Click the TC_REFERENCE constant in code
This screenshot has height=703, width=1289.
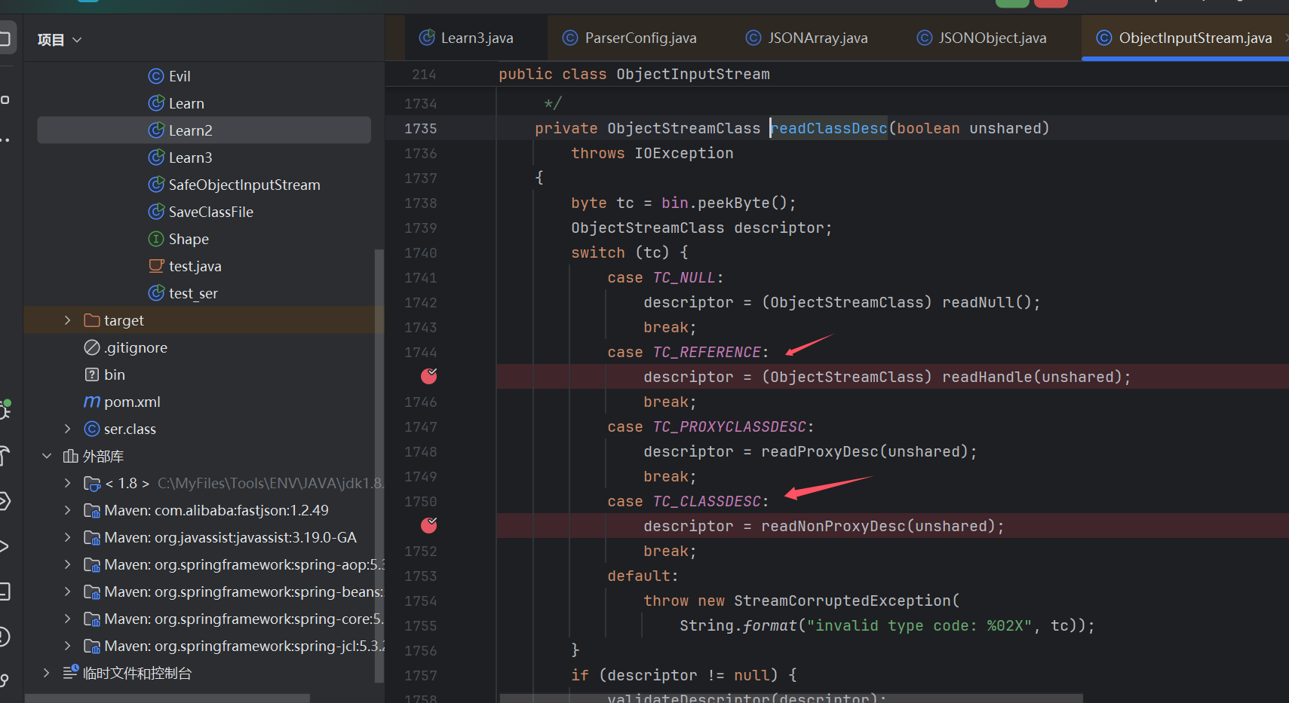707,352
